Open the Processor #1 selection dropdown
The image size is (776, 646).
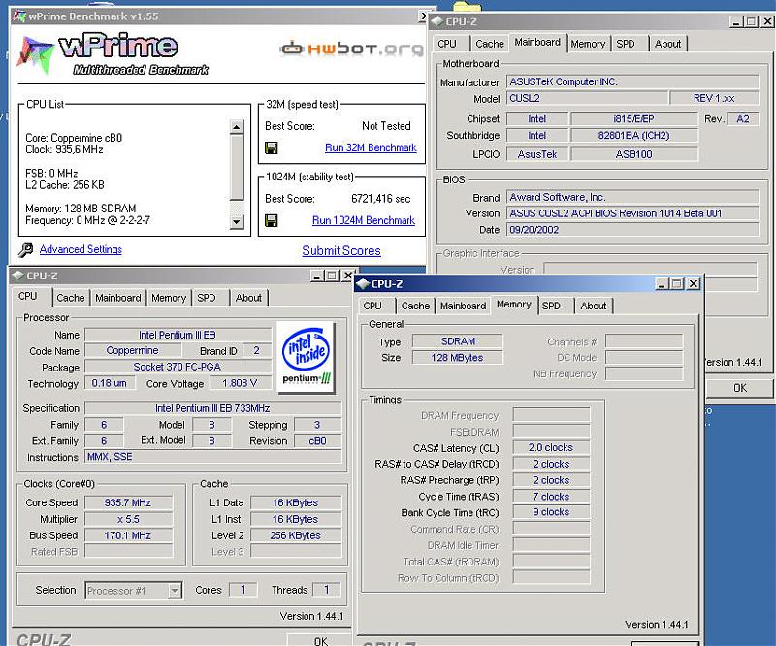(175, 590)
